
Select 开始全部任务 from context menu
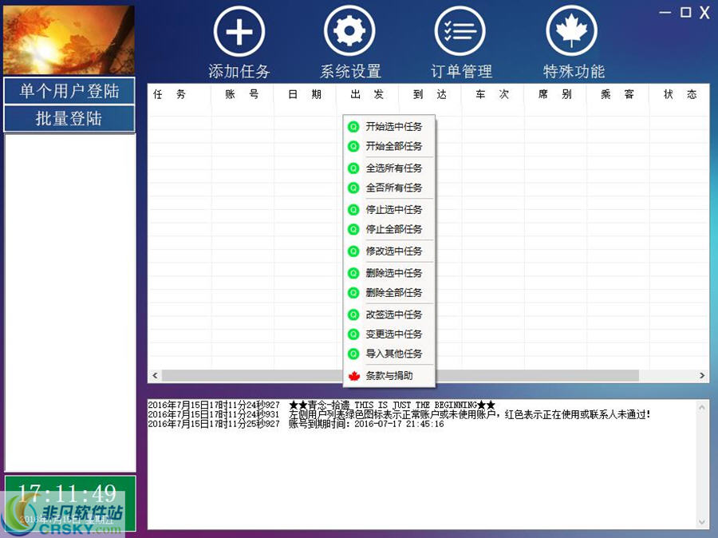pyautogui.click(x=394, y=147)
